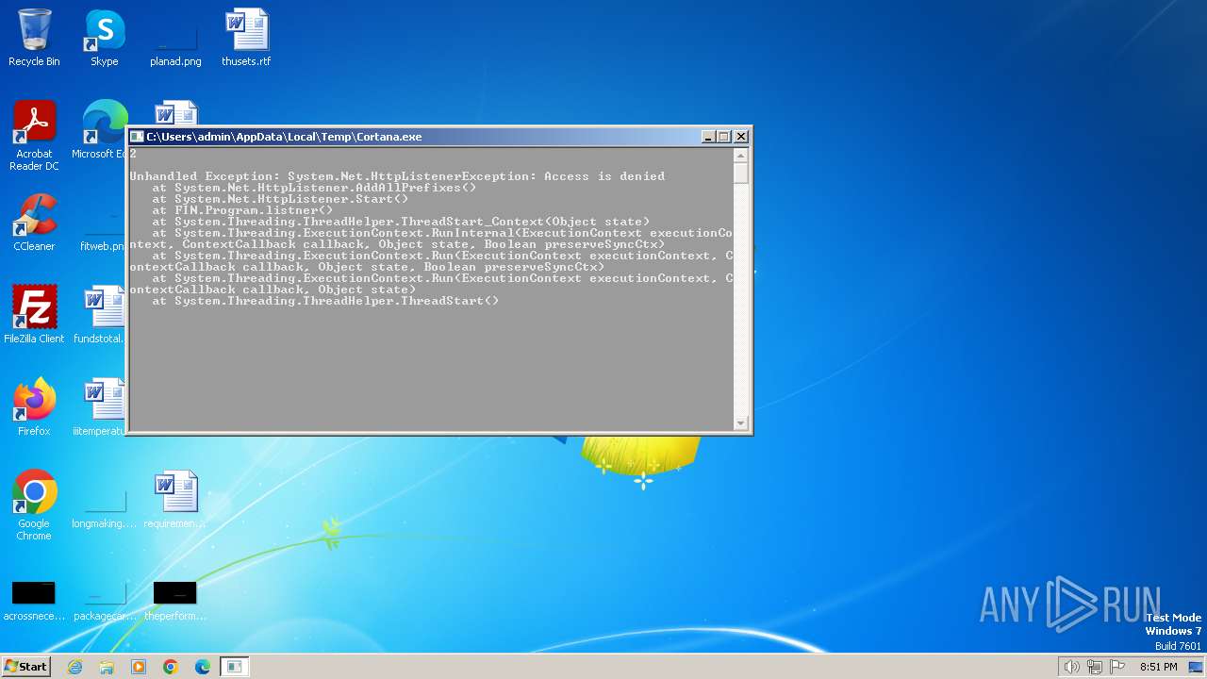Launch CCleaner from the desktop
The image size is (1207, 679).
[34, 223]
